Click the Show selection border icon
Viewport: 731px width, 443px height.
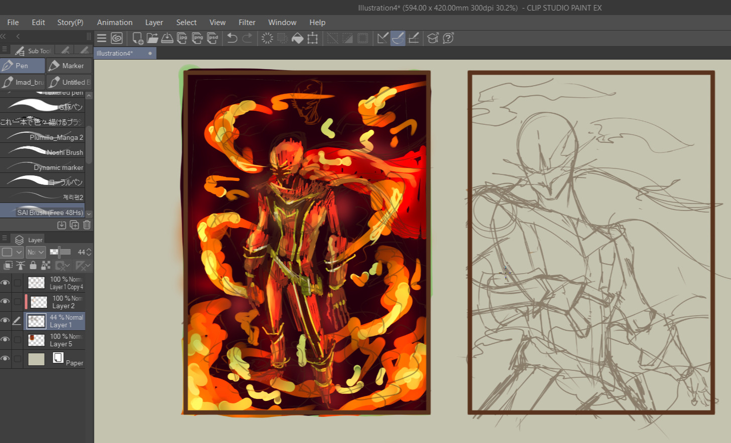pos(362,38)
